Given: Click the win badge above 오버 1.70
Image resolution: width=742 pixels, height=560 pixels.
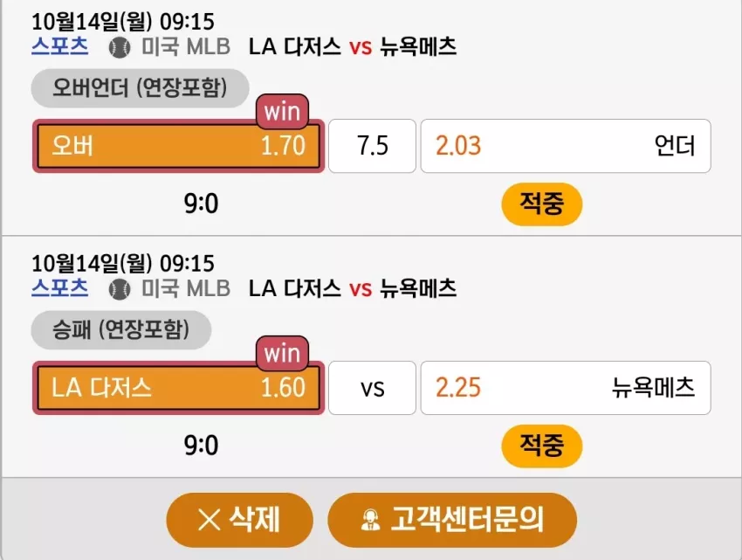Looking at the screenshot, I should [283, 112].
